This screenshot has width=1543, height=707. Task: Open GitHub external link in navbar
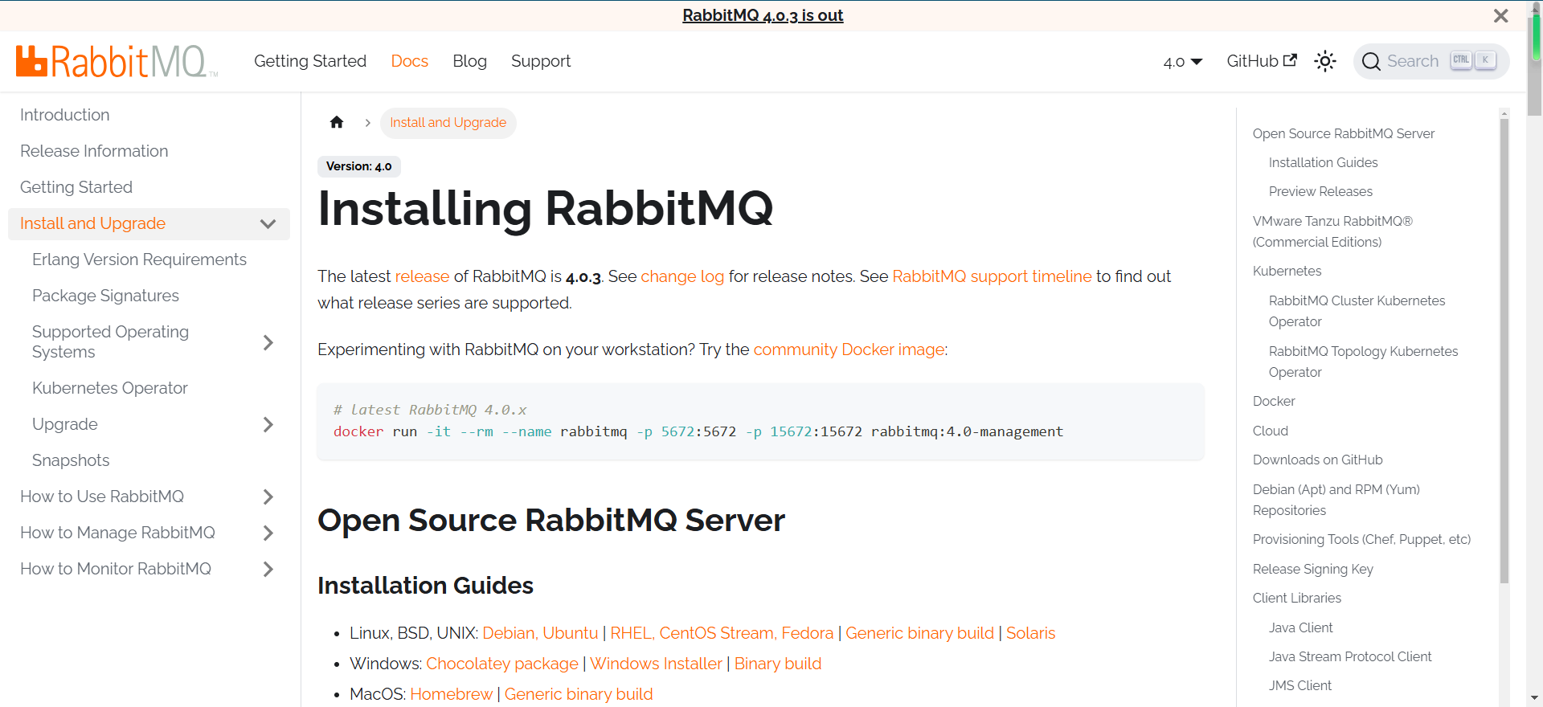click(1261, 61)
